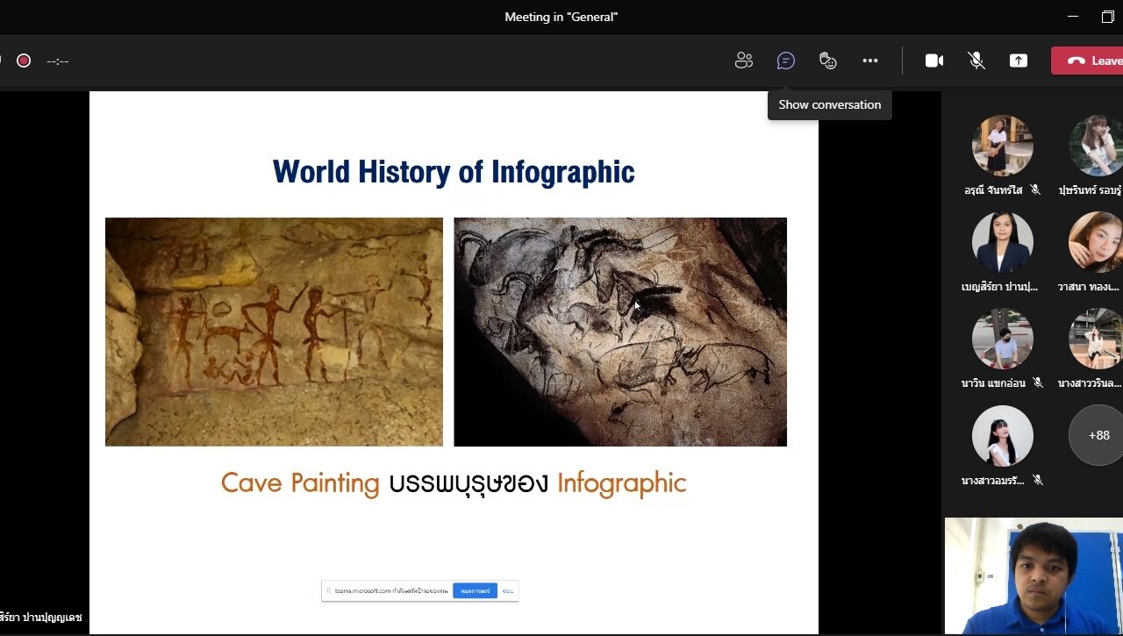This screenshot has width=1123, height=636.
Task: Click the drag handle on sharing banner
Action: pyautogui.click(x=328, y=591)
